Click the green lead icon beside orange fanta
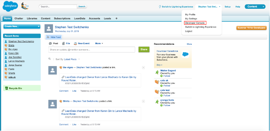 point(157,102)
